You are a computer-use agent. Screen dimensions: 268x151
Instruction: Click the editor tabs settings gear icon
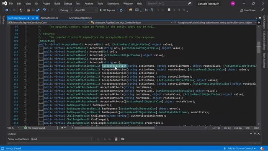(x=260, y=18)
